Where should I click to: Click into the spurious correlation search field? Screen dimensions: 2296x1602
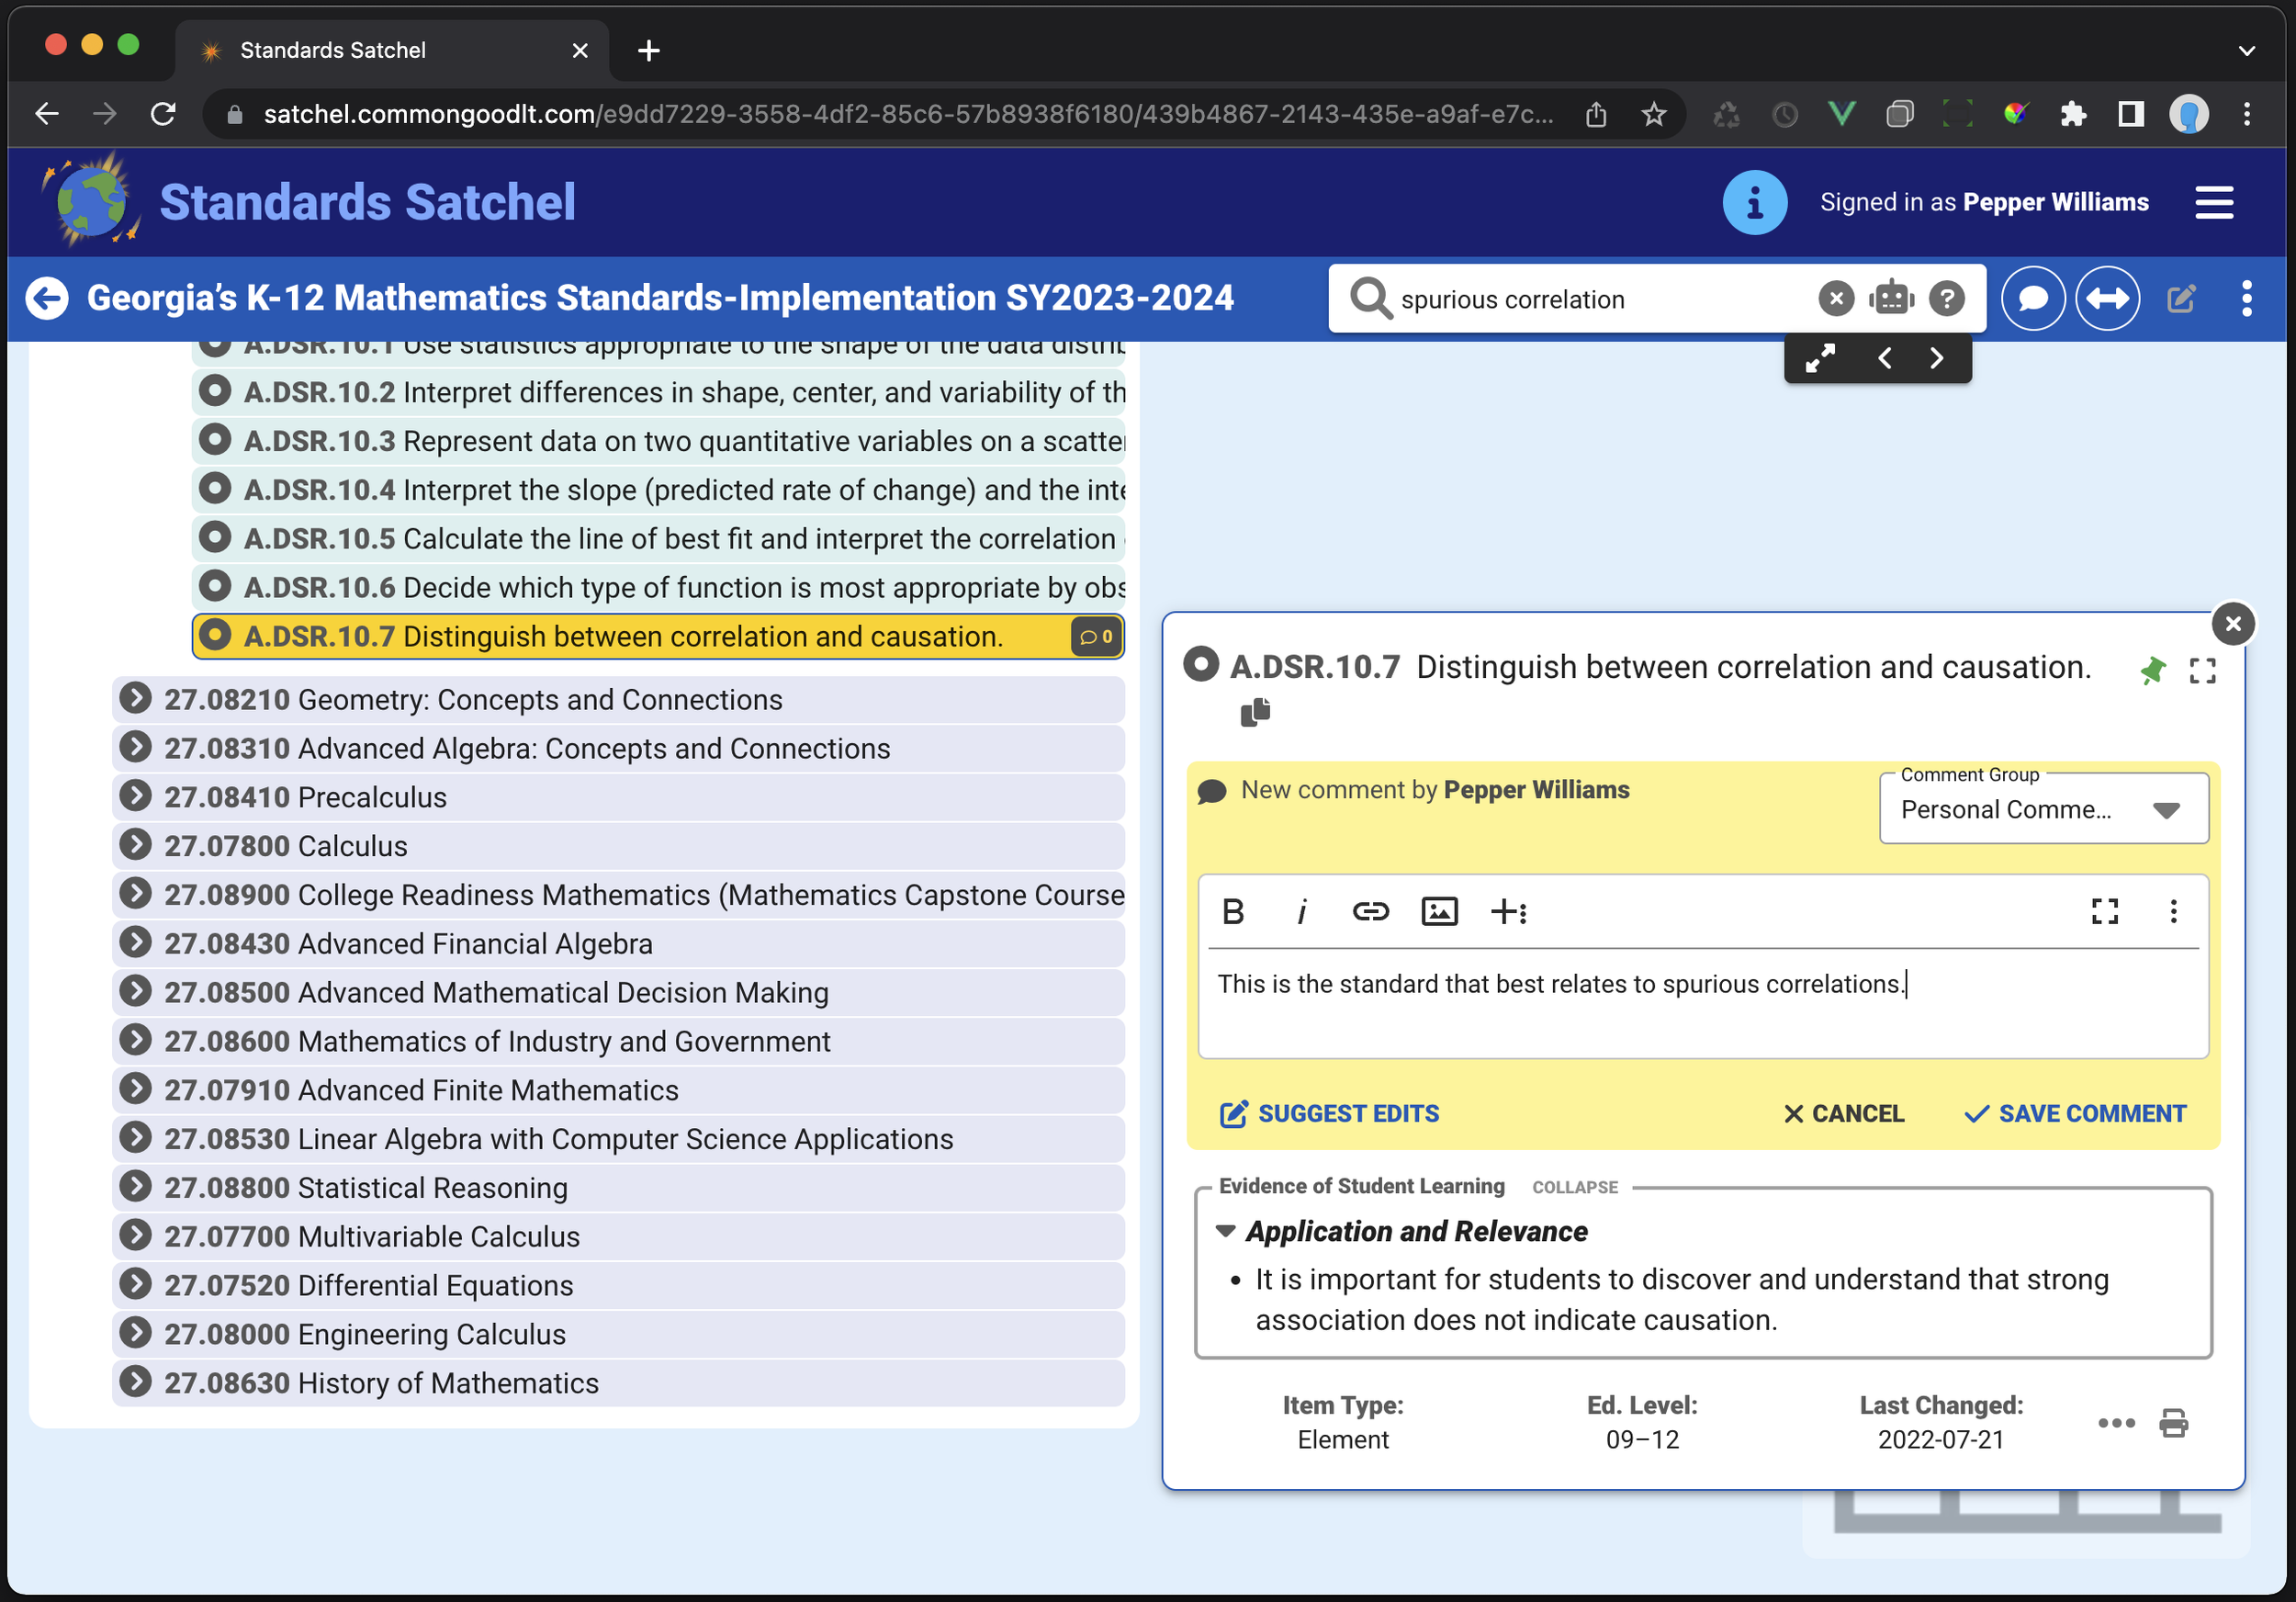(x=1600, y=299)
